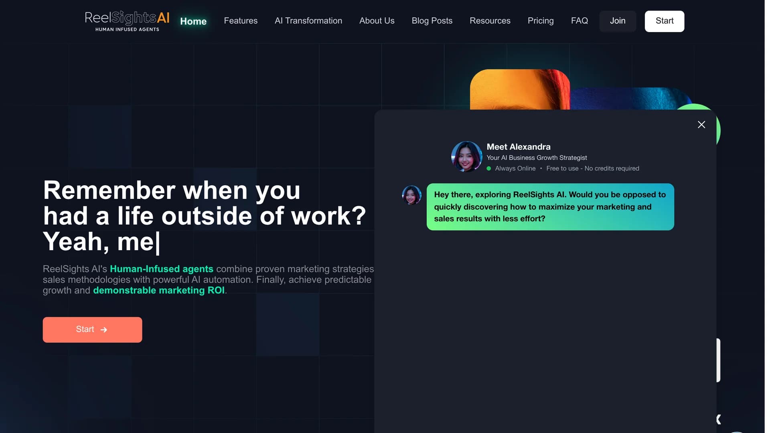Open the Resources menu item
This screenshot has height=433, width=770.
point(490,21)
